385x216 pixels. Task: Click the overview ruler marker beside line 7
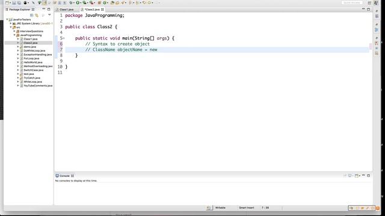pos(371,46)
